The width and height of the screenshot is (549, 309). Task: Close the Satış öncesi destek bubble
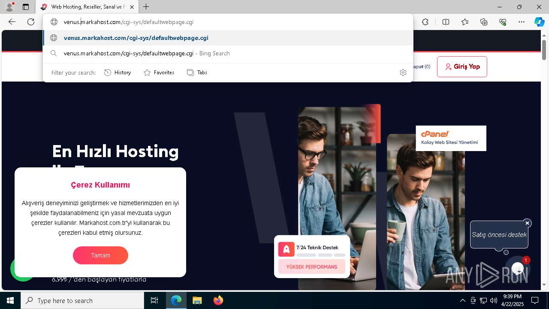coord(527,223)
